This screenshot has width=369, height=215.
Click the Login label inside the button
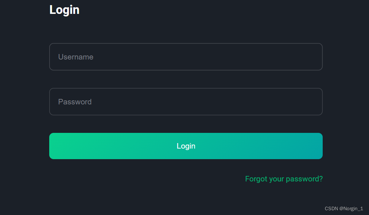(x=186, y=146)
